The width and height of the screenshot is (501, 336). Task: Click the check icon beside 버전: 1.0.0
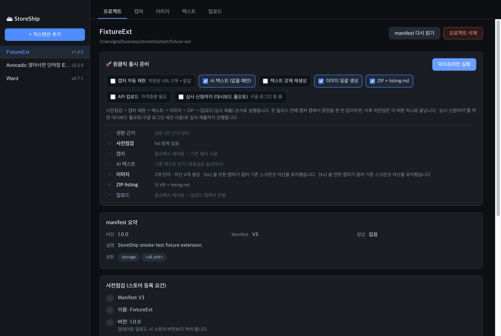pyautogui.click(x=110, y=322)
